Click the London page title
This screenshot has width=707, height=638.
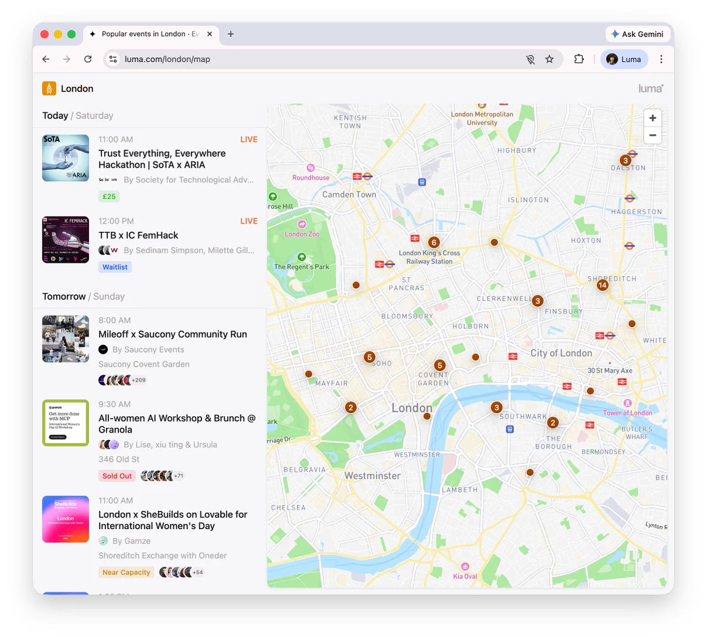(x=77, y=88)
